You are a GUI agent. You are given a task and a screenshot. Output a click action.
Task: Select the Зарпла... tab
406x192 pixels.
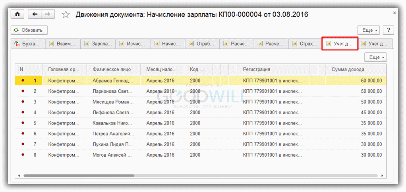[x=98, y=44]
